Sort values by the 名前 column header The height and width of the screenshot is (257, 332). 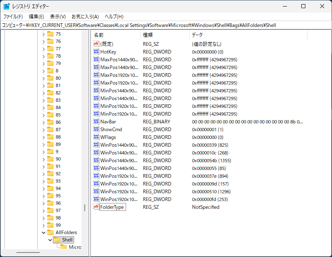click(x=115, y=35)
